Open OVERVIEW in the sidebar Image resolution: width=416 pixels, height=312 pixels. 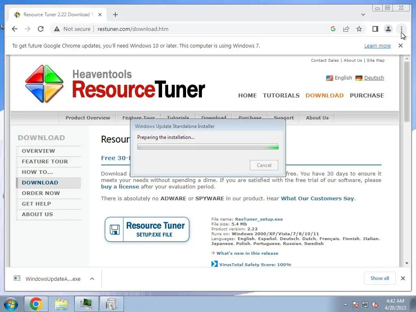pyautogui.click(x=49, y=151)
